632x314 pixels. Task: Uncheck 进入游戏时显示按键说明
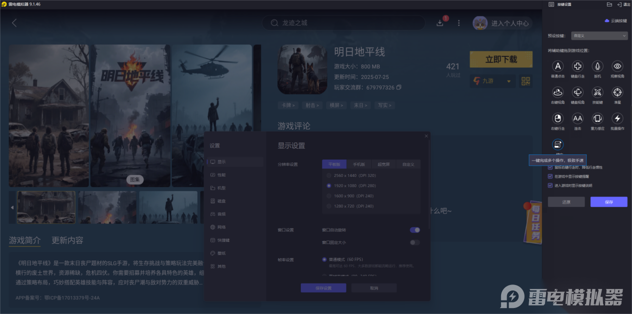click(551, 185)
